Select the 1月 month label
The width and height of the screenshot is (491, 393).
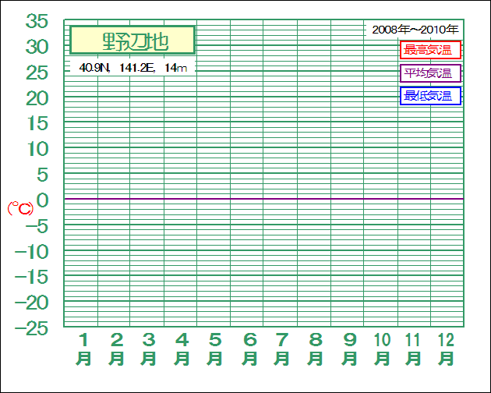[x=83, y=349]
